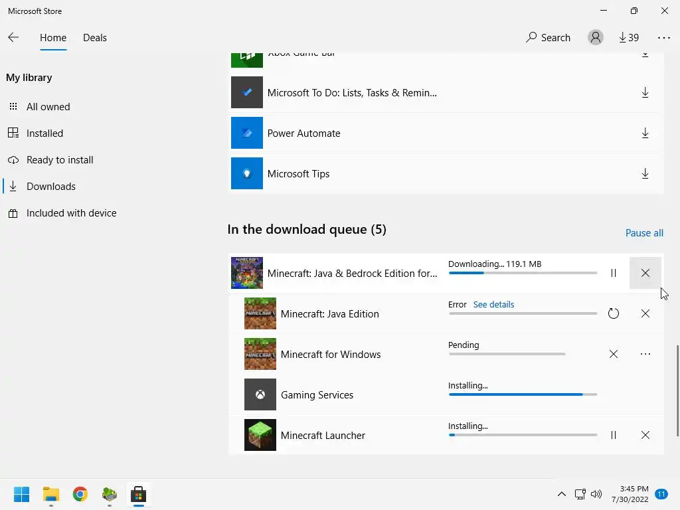Open Microsoft To Do app thumbnail

[x=247, y=92]
